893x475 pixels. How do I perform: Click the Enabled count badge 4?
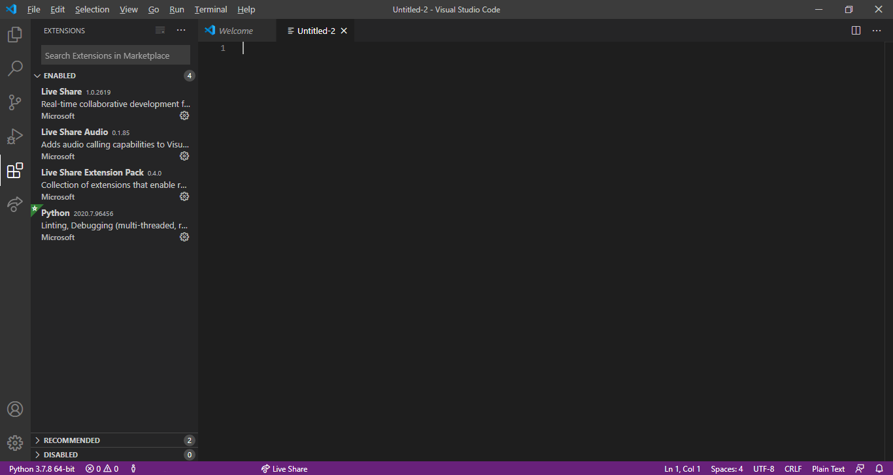pos(190,76)
